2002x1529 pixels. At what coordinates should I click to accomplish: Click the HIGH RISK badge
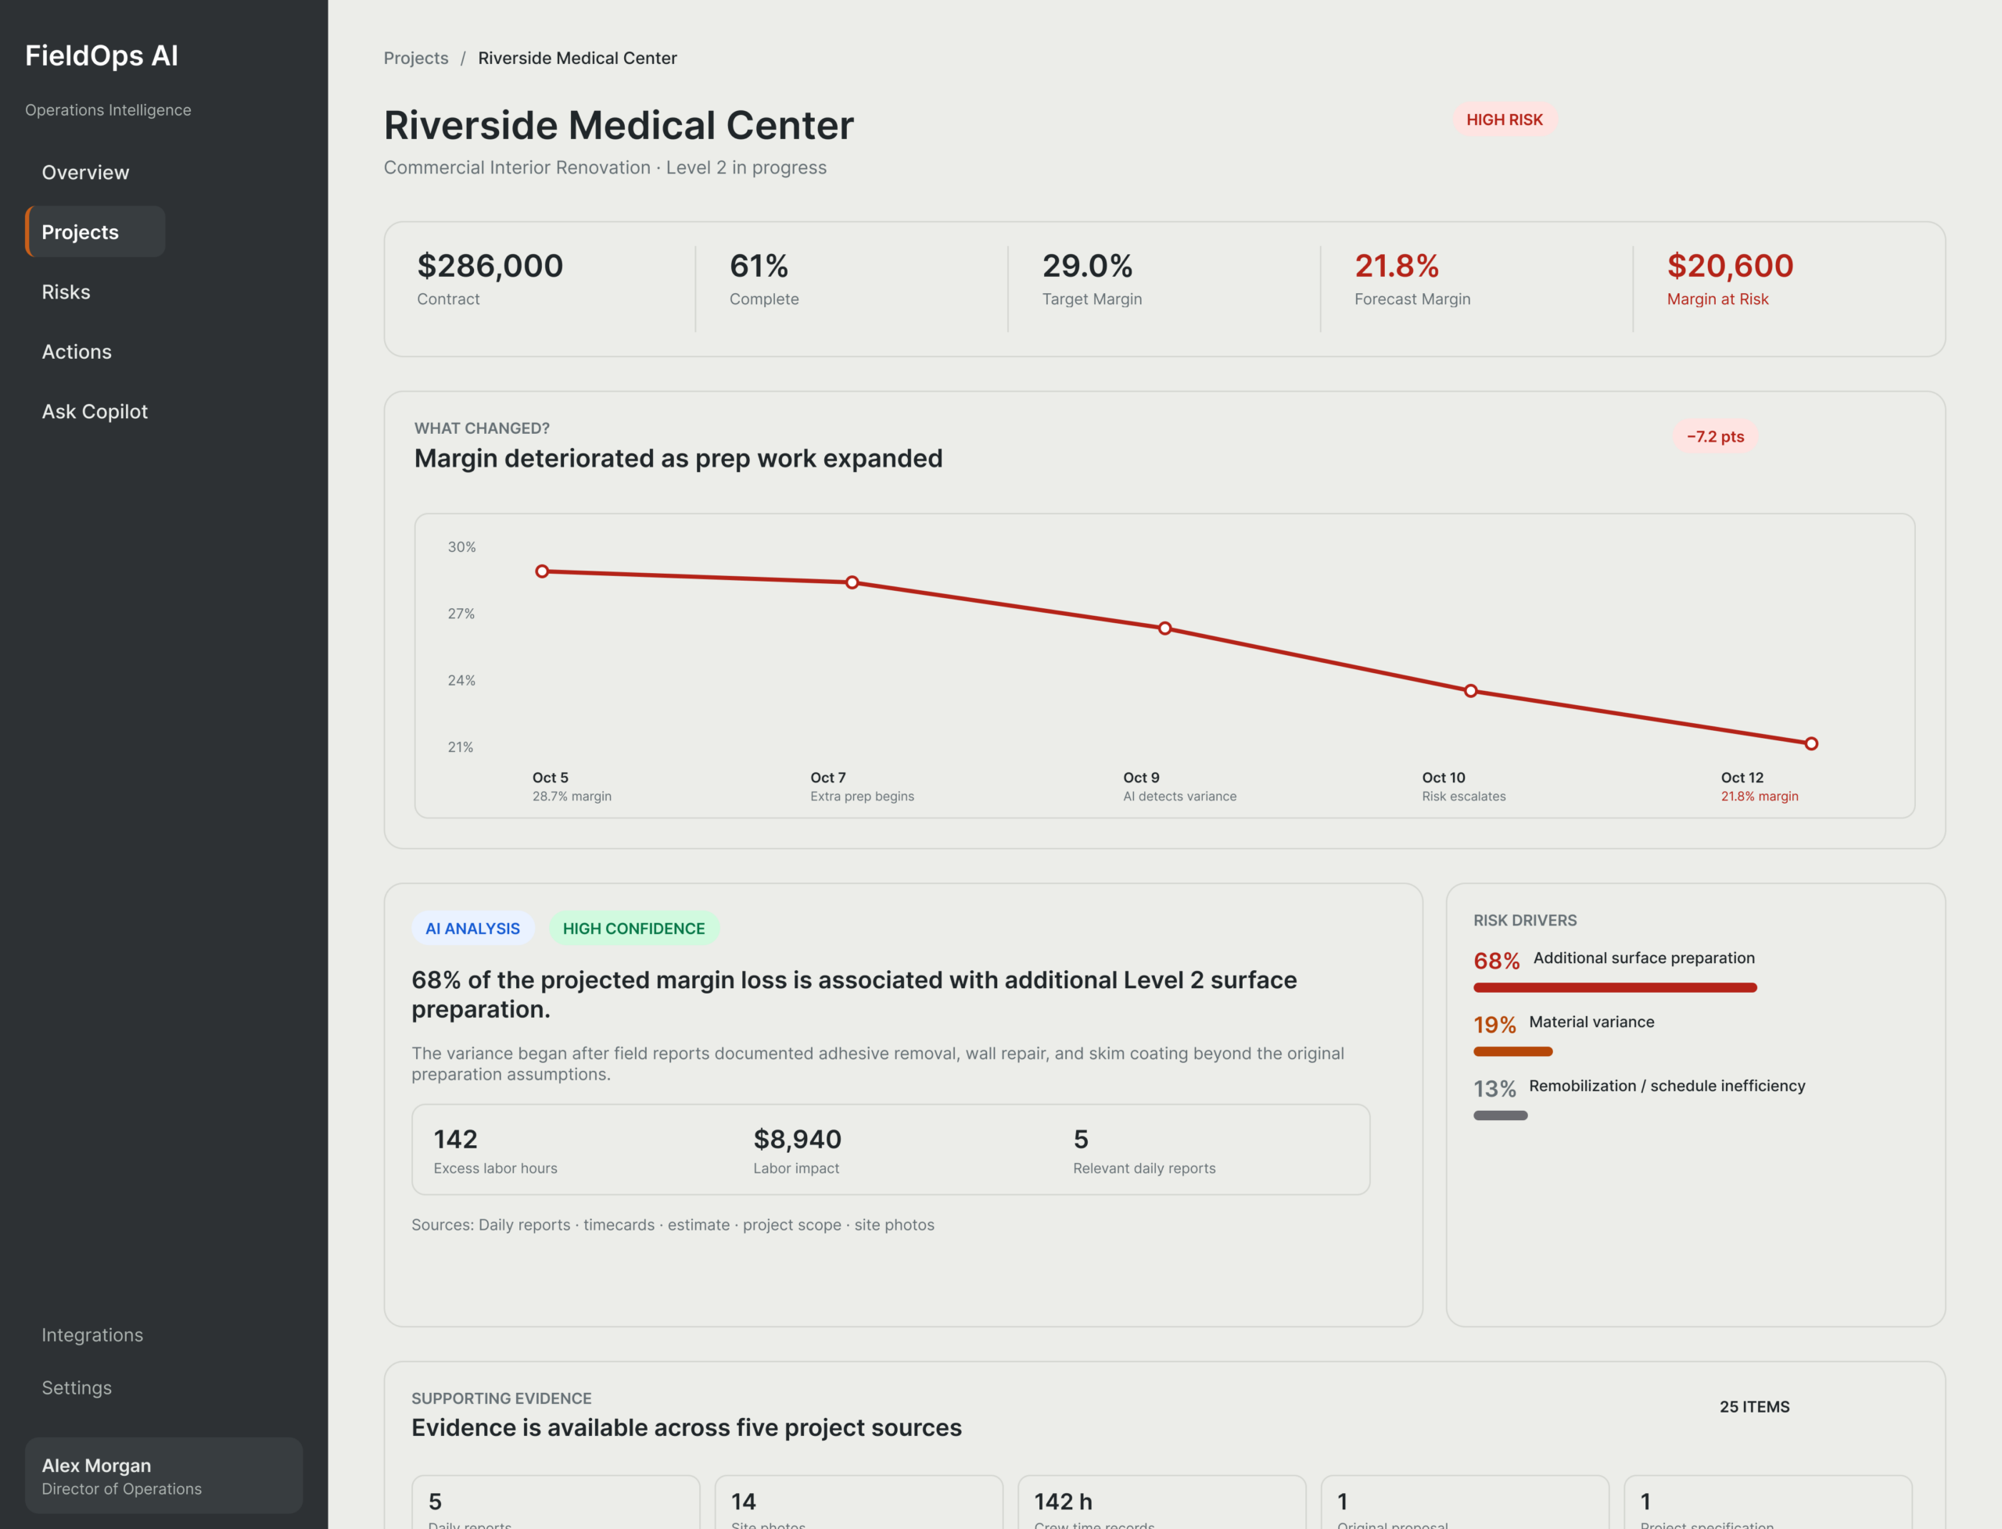point(1504,120)
